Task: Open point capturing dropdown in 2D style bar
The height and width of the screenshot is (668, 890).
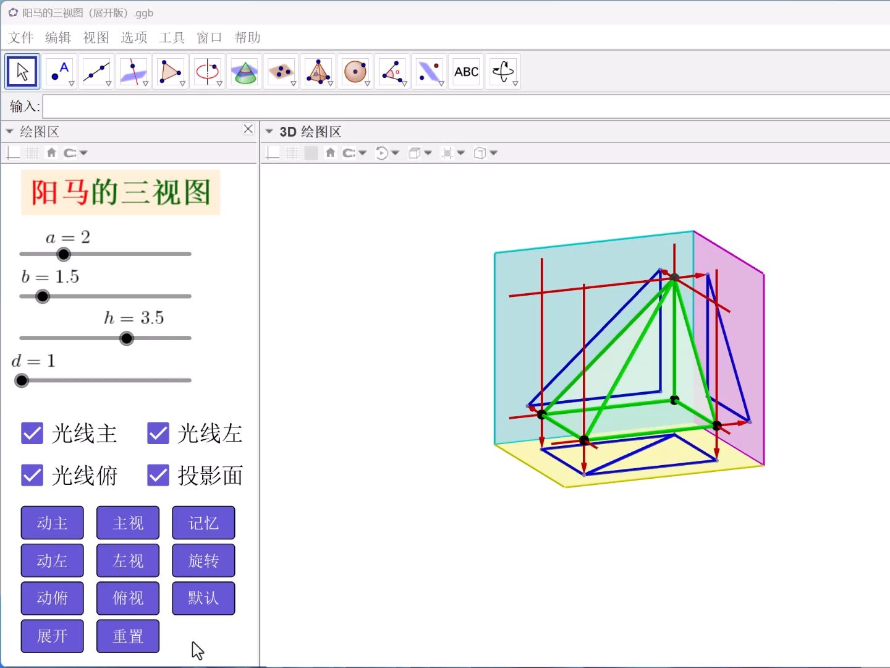Action: pyautogui.click(x=83, y=153)
